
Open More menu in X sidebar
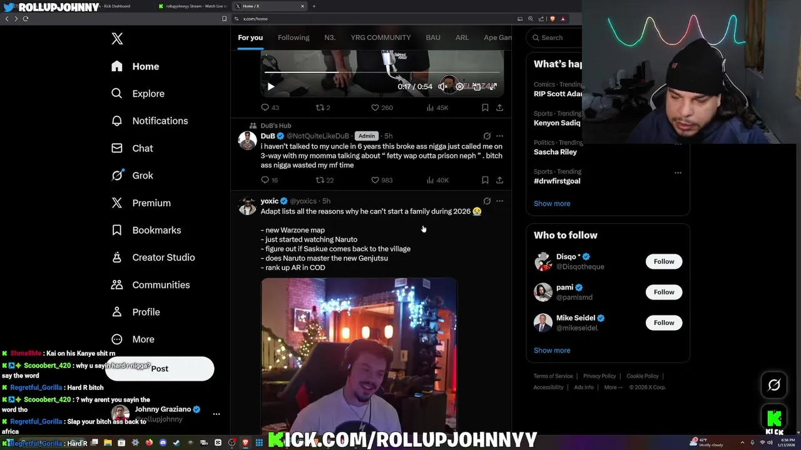pos(133,339)
